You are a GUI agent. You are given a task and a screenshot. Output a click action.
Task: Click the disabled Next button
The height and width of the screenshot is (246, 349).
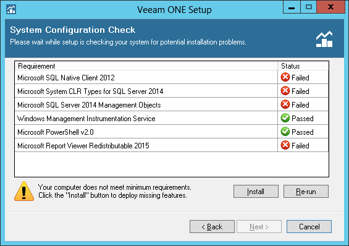click(259, 227)
